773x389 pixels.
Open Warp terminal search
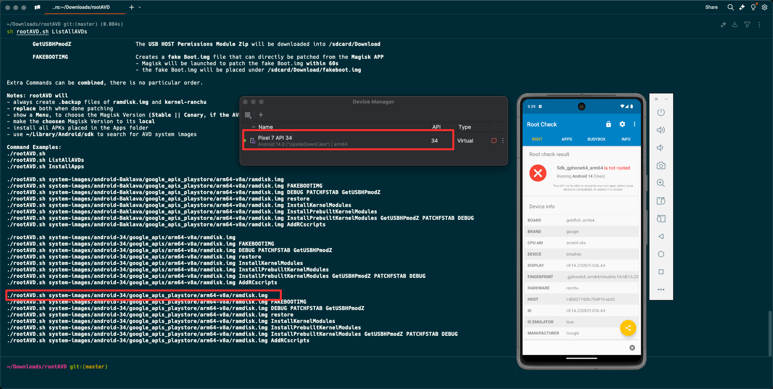[x=730, y=7]
